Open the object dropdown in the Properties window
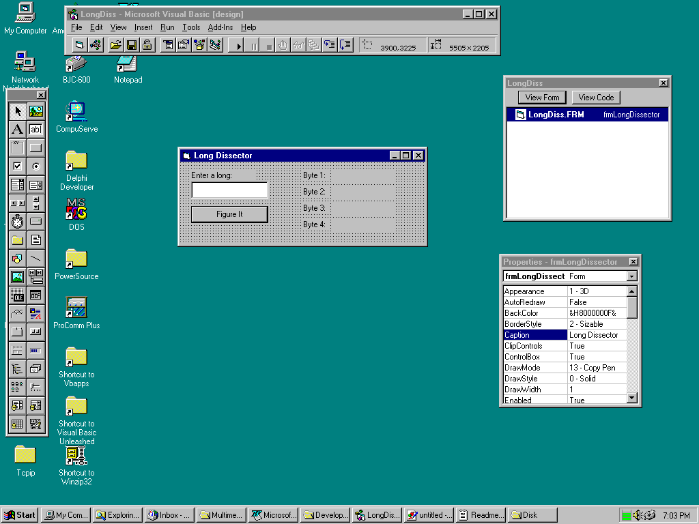 click(x=631, y=276)
